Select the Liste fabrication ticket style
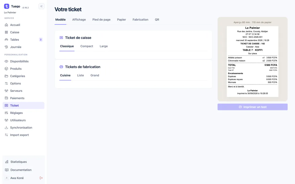295x184 pixels. pyautogui.click(x=80, y=75)
